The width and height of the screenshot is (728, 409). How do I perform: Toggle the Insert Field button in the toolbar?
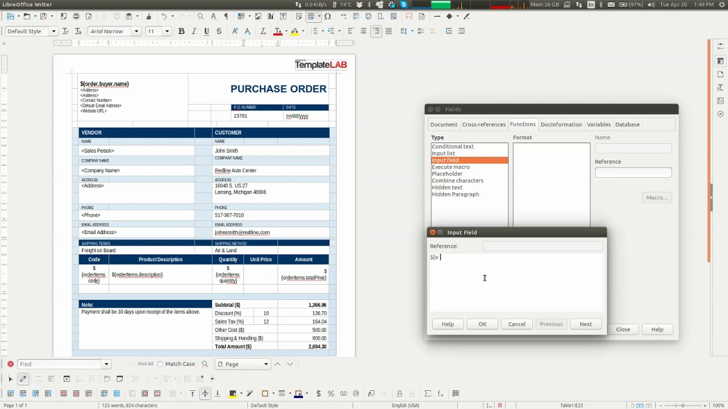pos(311,16)
